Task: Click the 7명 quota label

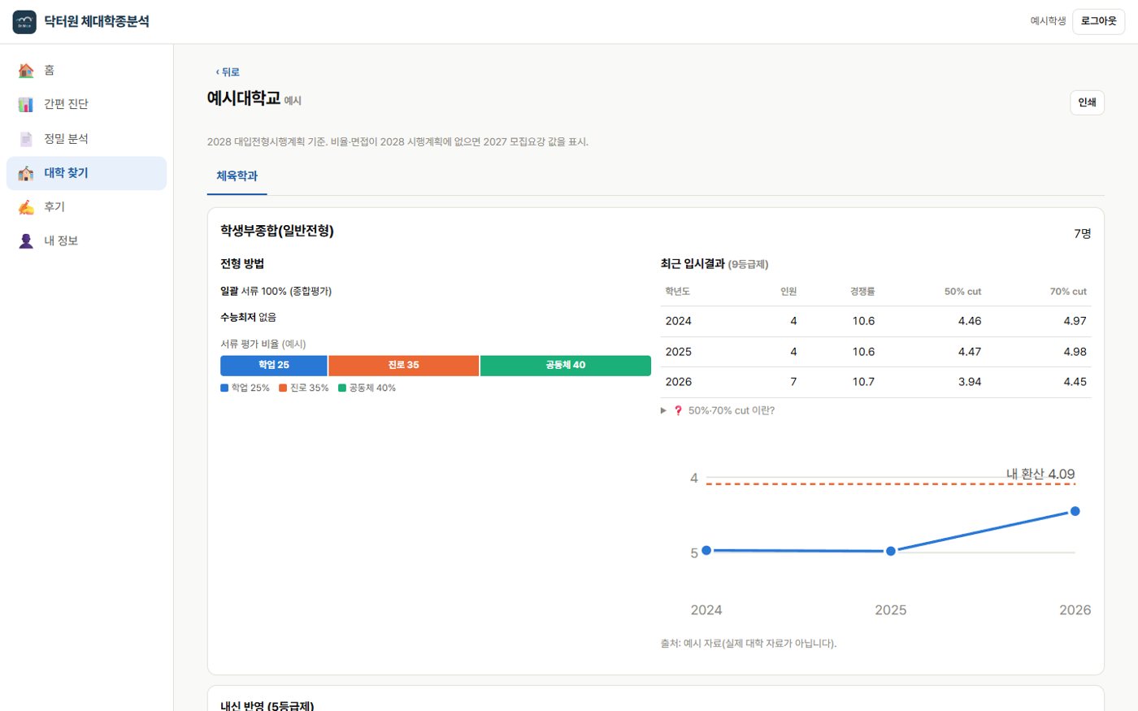Action: coord(1083,234)
